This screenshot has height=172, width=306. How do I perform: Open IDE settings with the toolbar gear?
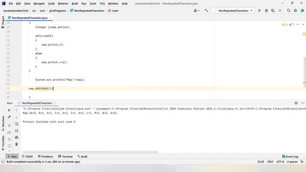coord(295,11)
